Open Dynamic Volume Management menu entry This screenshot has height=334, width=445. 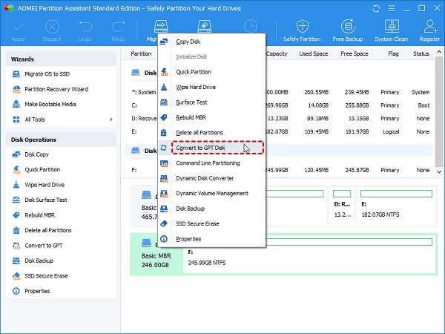point(211,194)
